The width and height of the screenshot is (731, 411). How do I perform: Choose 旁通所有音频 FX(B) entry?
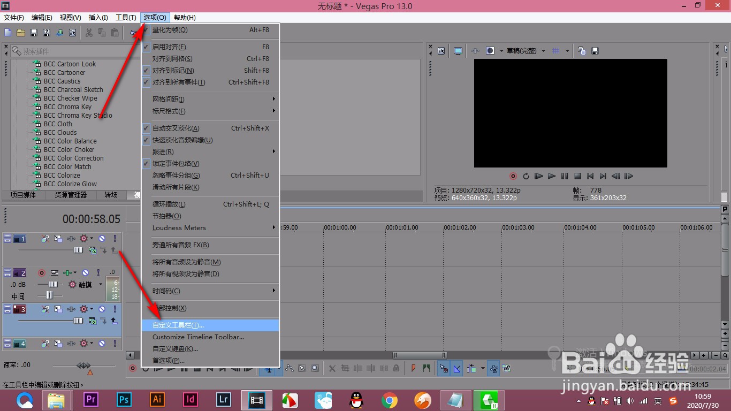(x=210, y=245)
